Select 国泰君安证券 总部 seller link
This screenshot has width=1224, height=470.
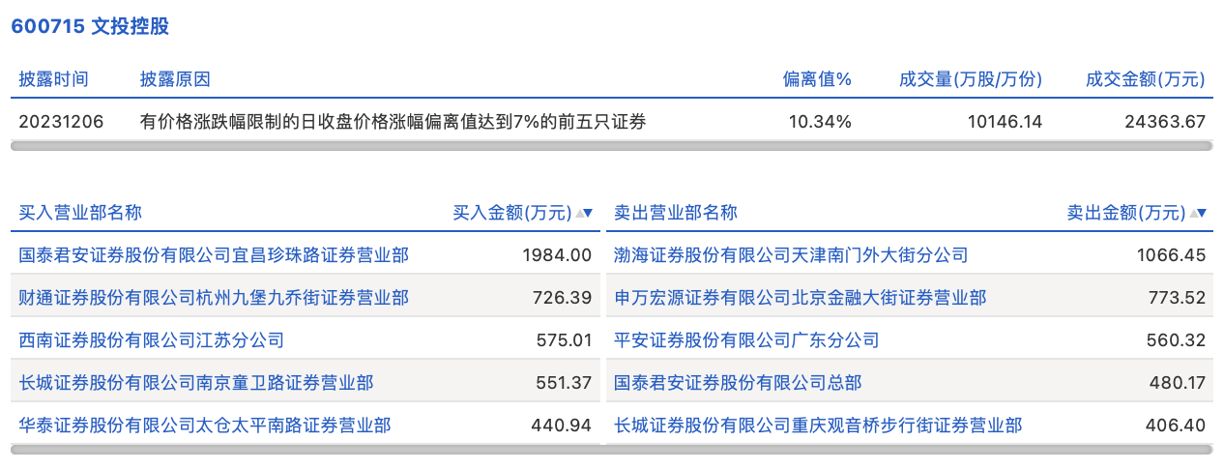point(738,383)
